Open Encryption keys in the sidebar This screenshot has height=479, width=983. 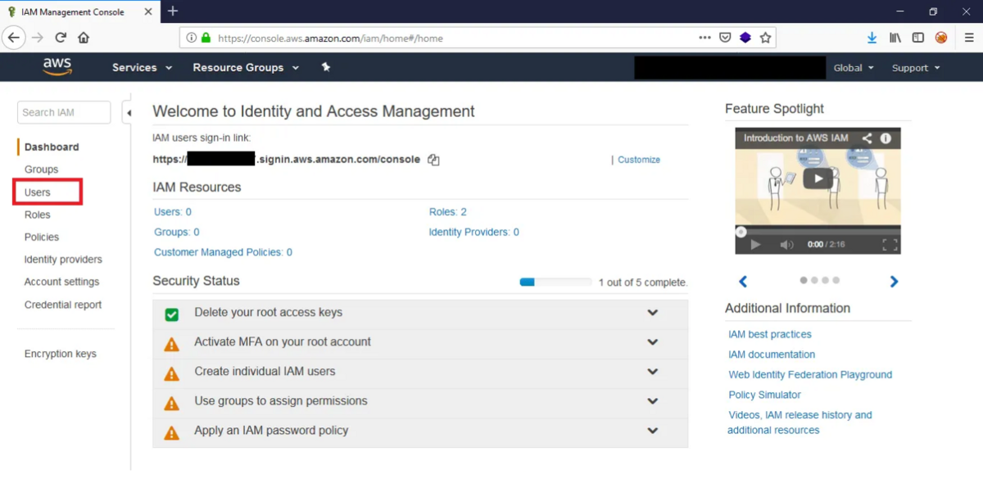(61, 354)
